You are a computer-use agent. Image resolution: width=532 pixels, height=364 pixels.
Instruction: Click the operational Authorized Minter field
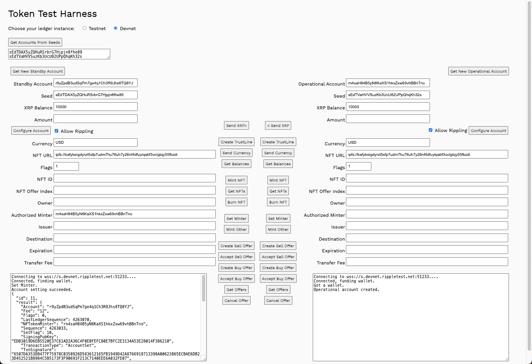coord(427,214)
